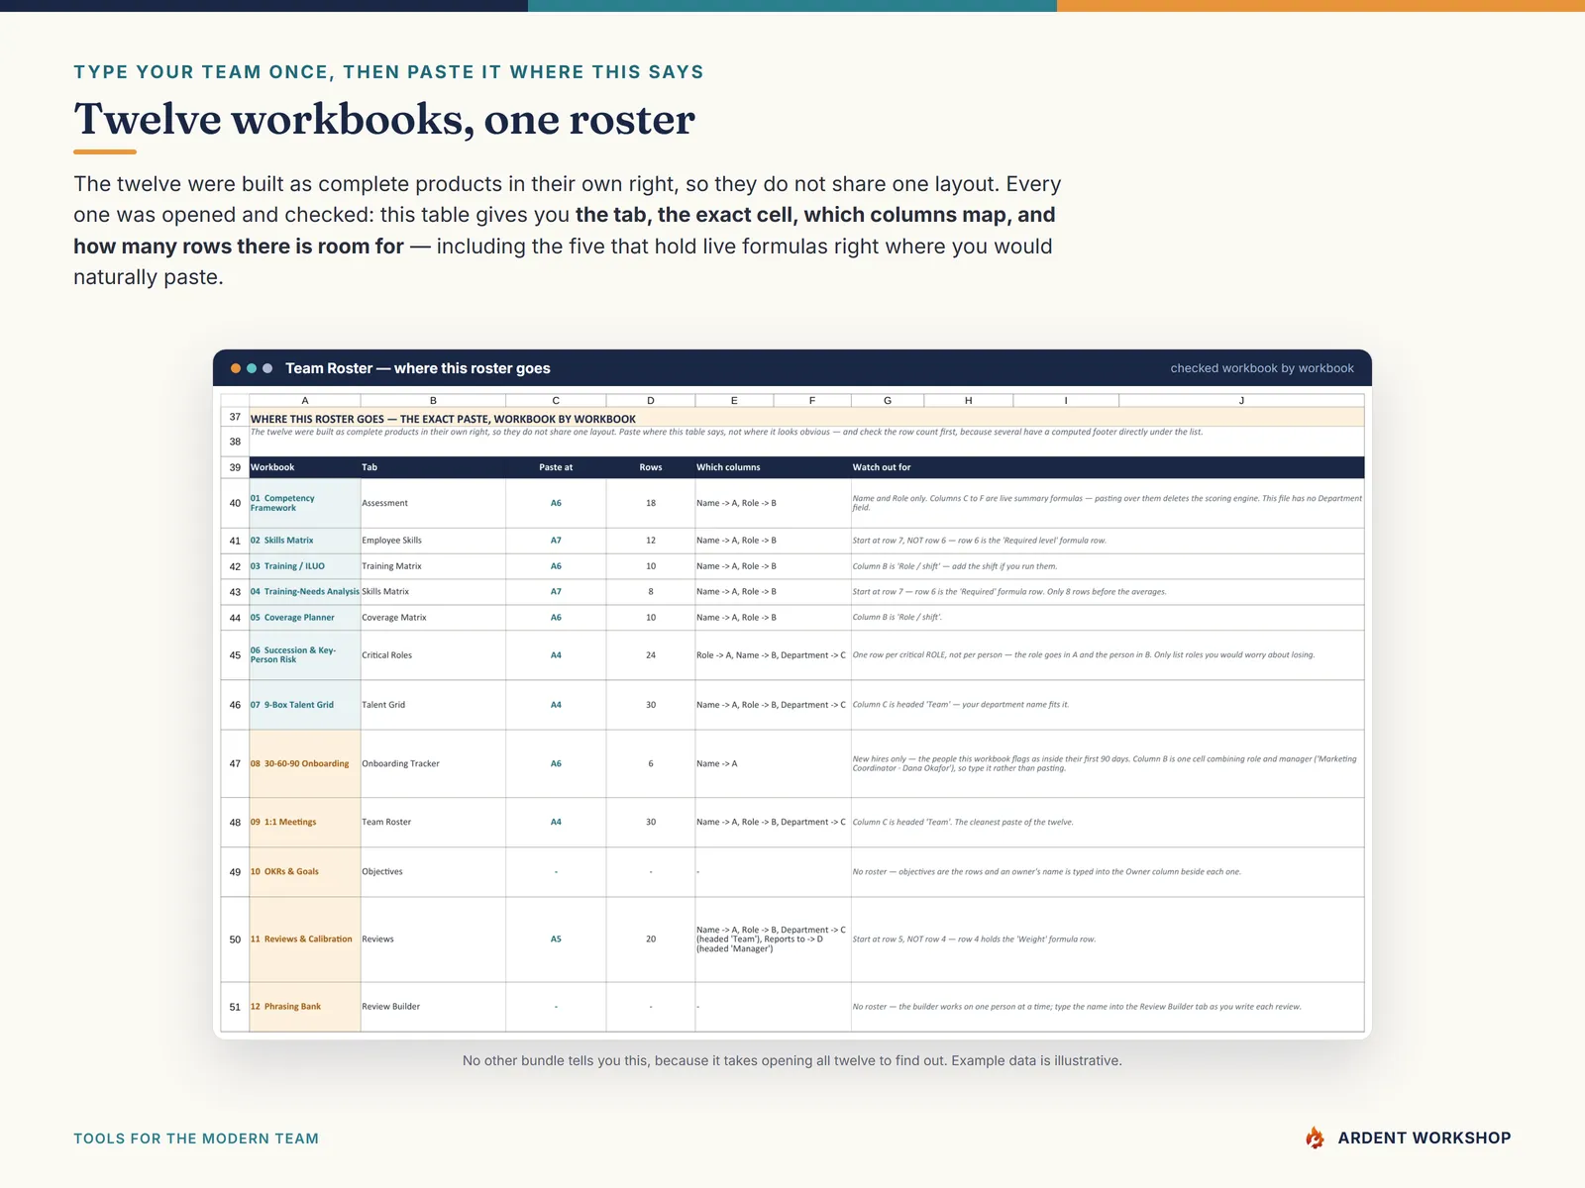The height and width of the screenshot is (1188, 1585).
Task: Click the '11 Reviews & Calibration' cell
Action: 305,940
